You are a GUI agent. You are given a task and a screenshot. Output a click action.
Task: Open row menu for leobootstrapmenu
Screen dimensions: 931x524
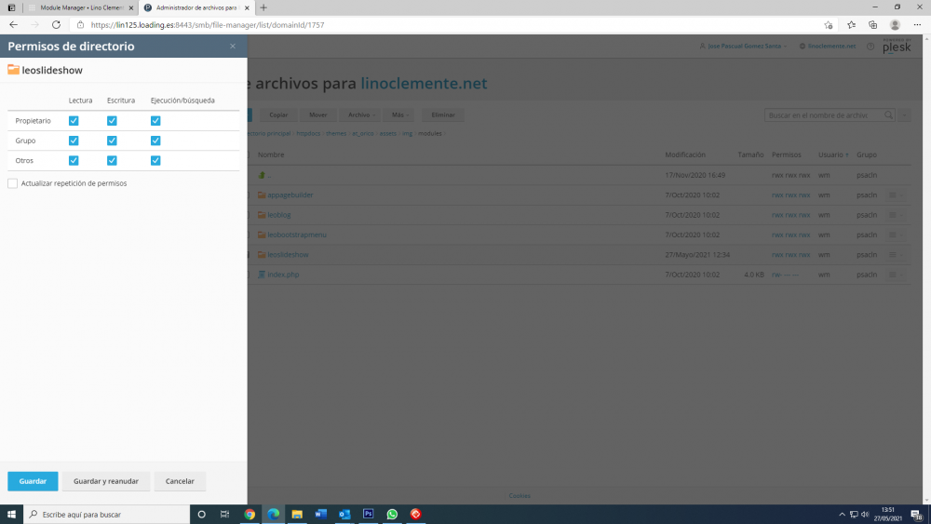[x=896, y=235]
